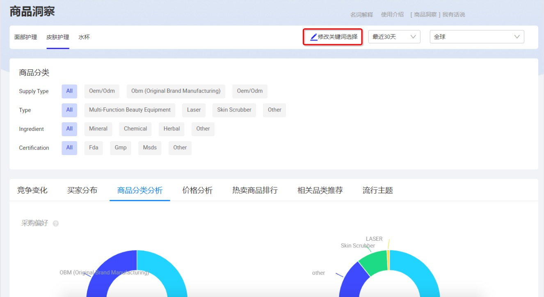544x297 pixels.
Task: Click the thin yellow LASER donut segment
Action: click(x=388, y=260)
